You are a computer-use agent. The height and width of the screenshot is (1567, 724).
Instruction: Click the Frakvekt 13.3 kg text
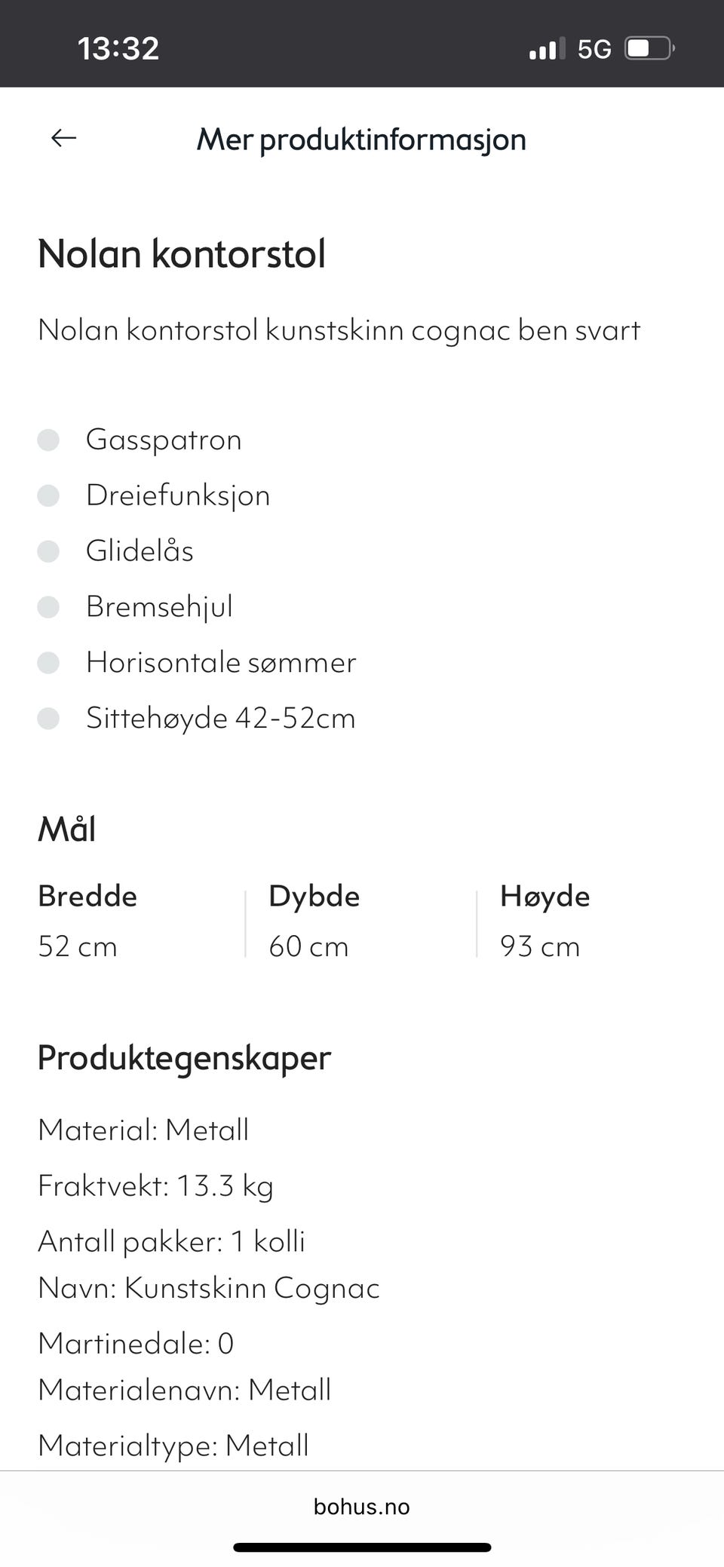[156, 1185]
